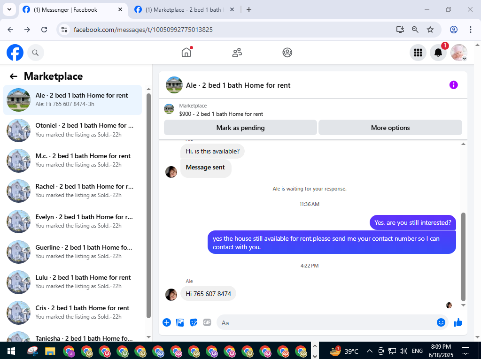Go to the Facebook Home feed icon
Screen dimensions: 481x359
pyautogui.click(x=186, y=53)
